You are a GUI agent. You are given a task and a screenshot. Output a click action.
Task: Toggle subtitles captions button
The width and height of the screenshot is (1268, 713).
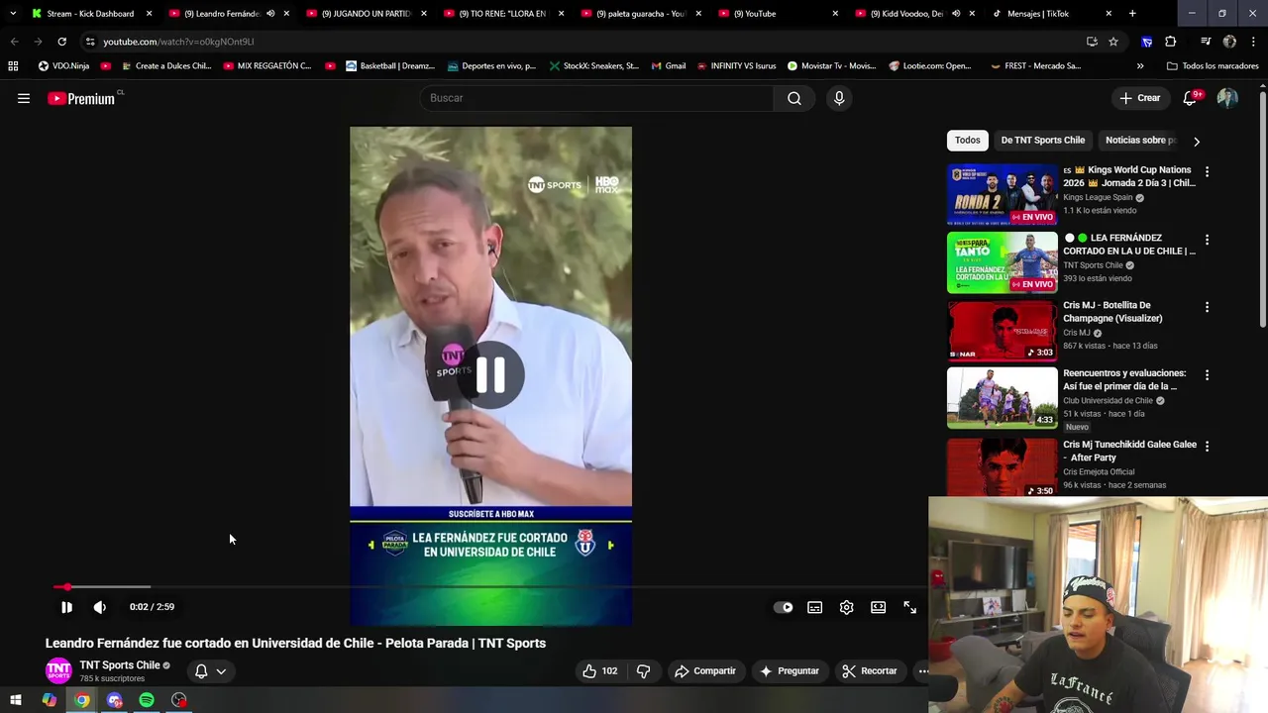(814, 607)
